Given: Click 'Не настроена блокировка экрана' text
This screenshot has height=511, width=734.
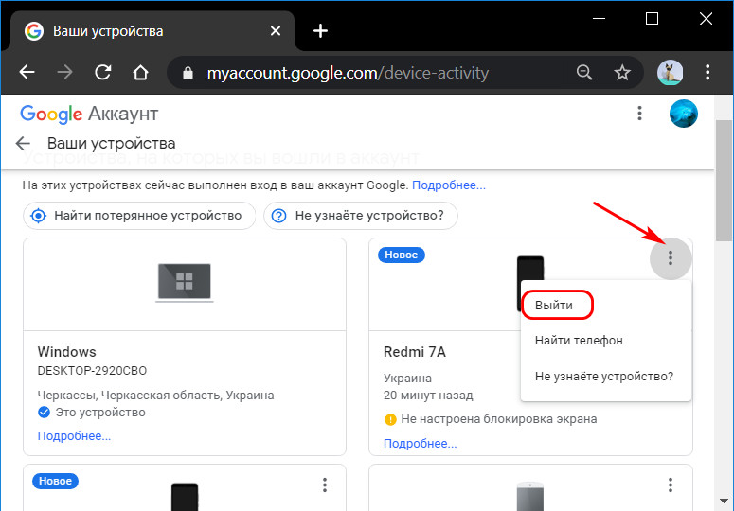Looking at the screenshot, I should pyautogui.click(x=498, y=419).
